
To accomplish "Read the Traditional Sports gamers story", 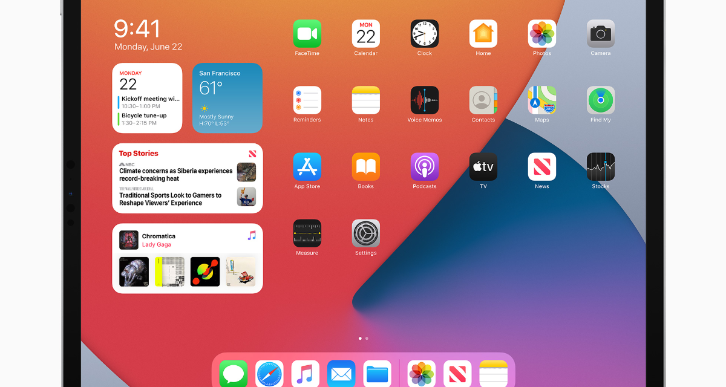I will point(171,199).
